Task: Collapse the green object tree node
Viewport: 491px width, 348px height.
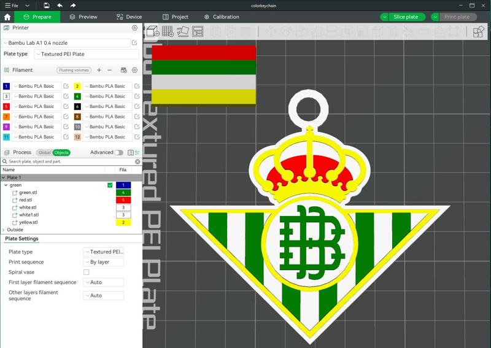Action: [6, 185]
